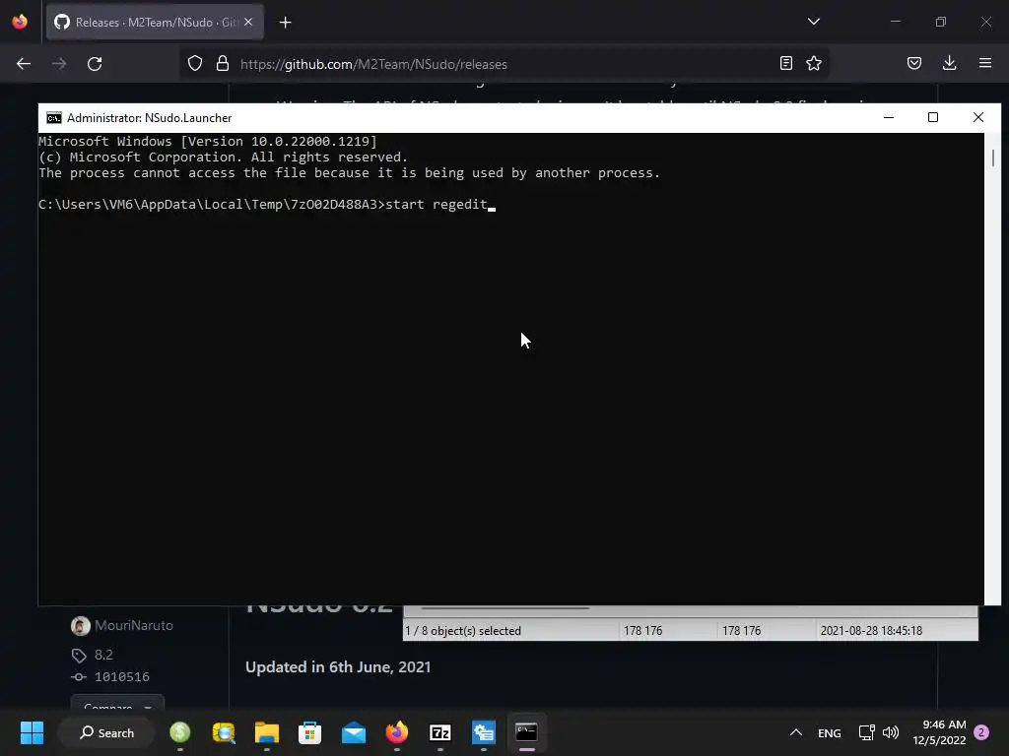Click the console vertical scrollbar thumb
Screen dimensions: 1009x756
(993, 158)
